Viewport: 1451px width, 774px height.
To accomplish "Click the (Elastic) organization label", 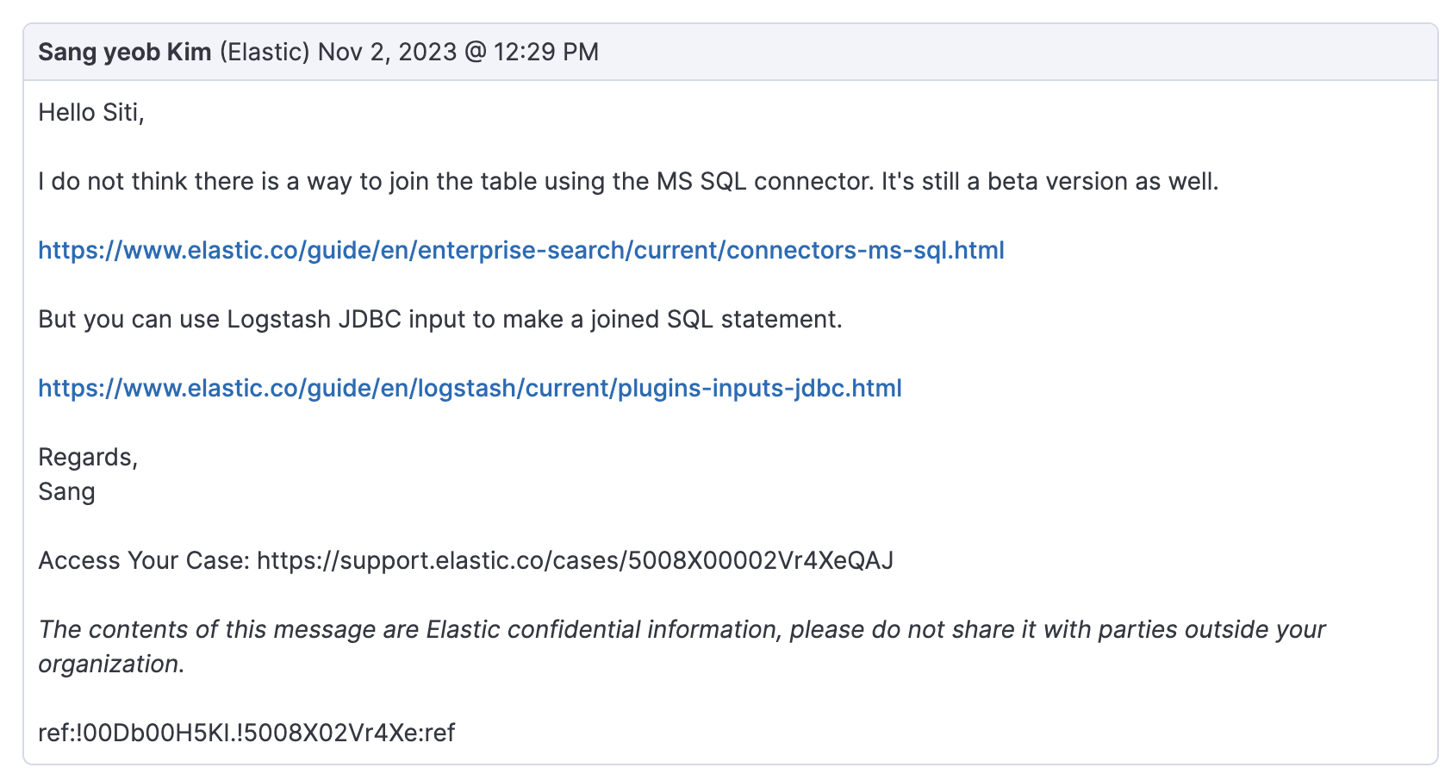I will 265,53.
